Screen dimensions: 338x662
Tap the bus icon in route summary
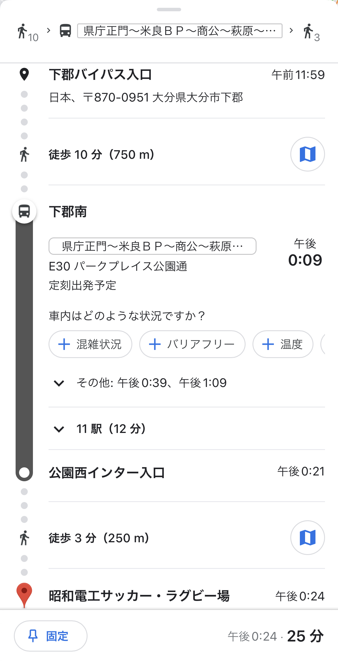[66, 31]
